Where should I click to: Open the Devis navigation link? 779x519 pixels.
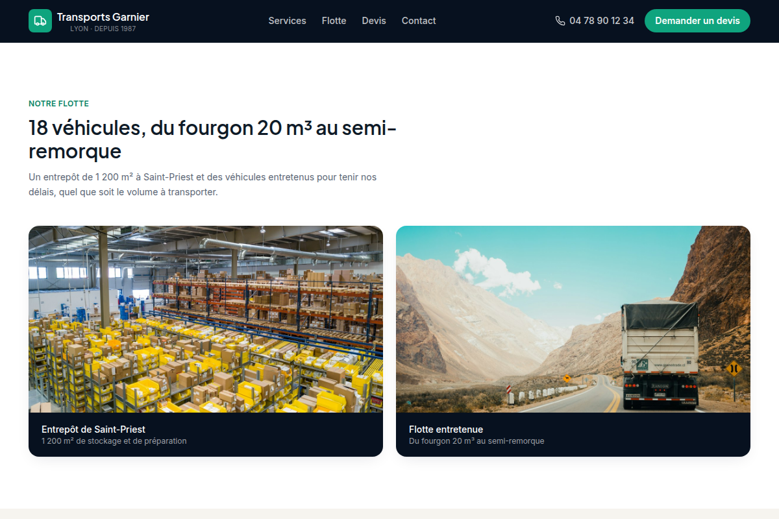click(374, 21)
